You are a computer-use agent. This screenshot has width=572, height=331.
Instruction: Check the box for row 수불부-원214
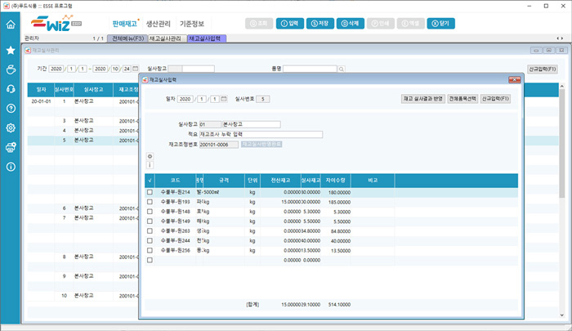coord(150,192)
